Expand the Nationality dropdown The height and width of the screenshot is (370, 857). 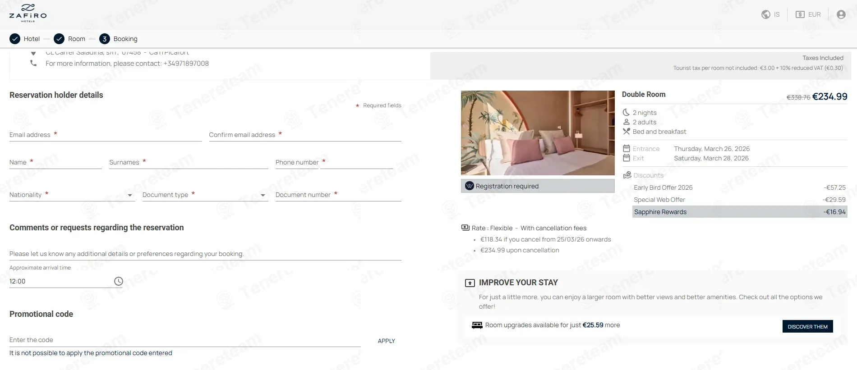(72, 195)
